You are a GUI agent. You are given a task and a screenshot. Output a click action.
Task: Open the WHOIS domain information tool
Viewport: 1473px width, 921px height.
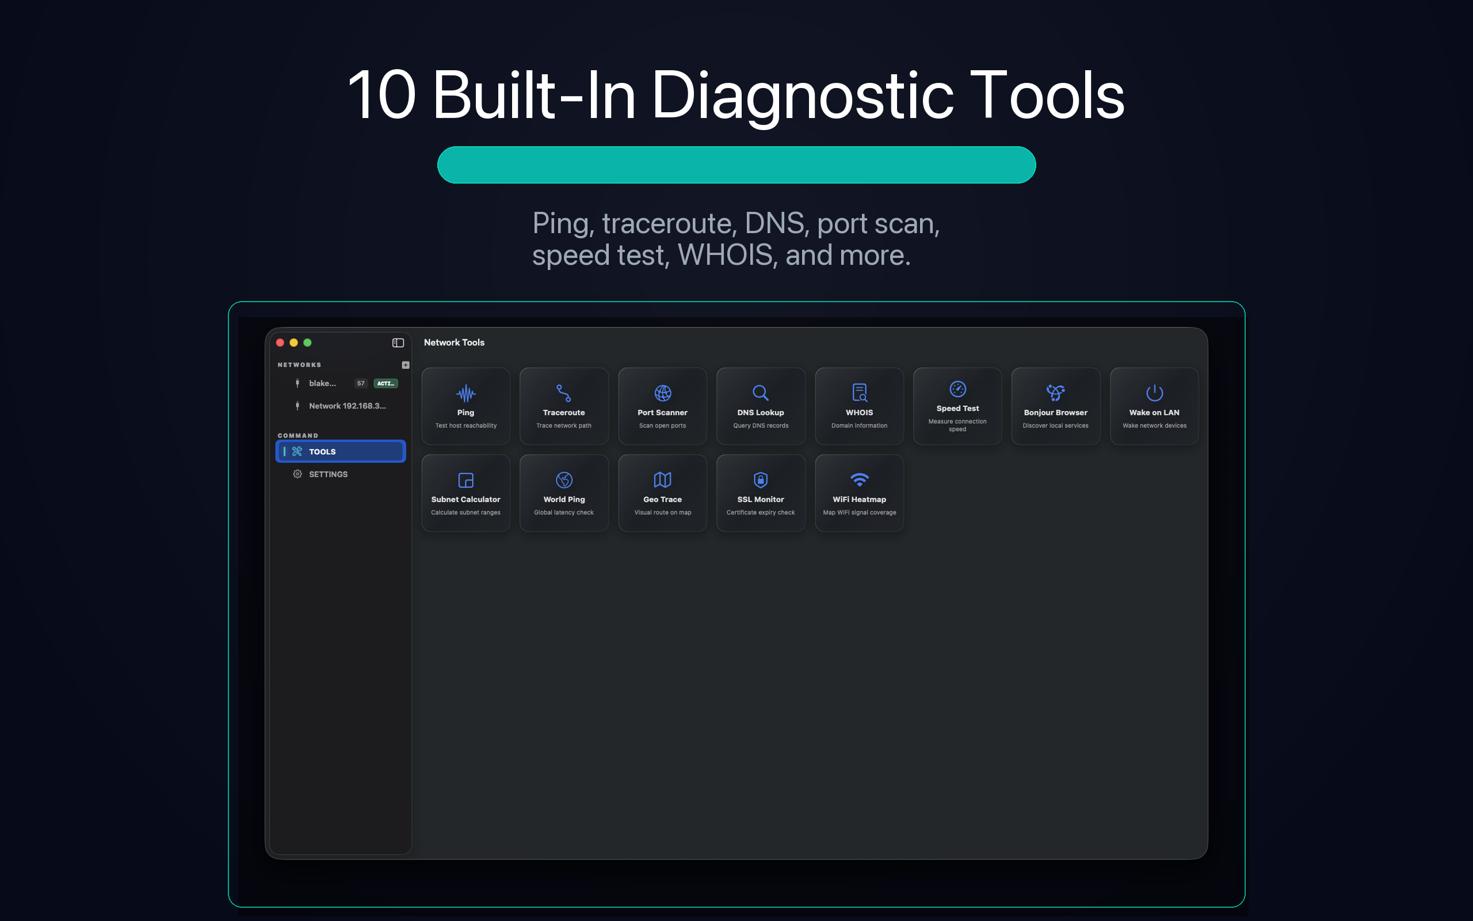tap(859, 406)
